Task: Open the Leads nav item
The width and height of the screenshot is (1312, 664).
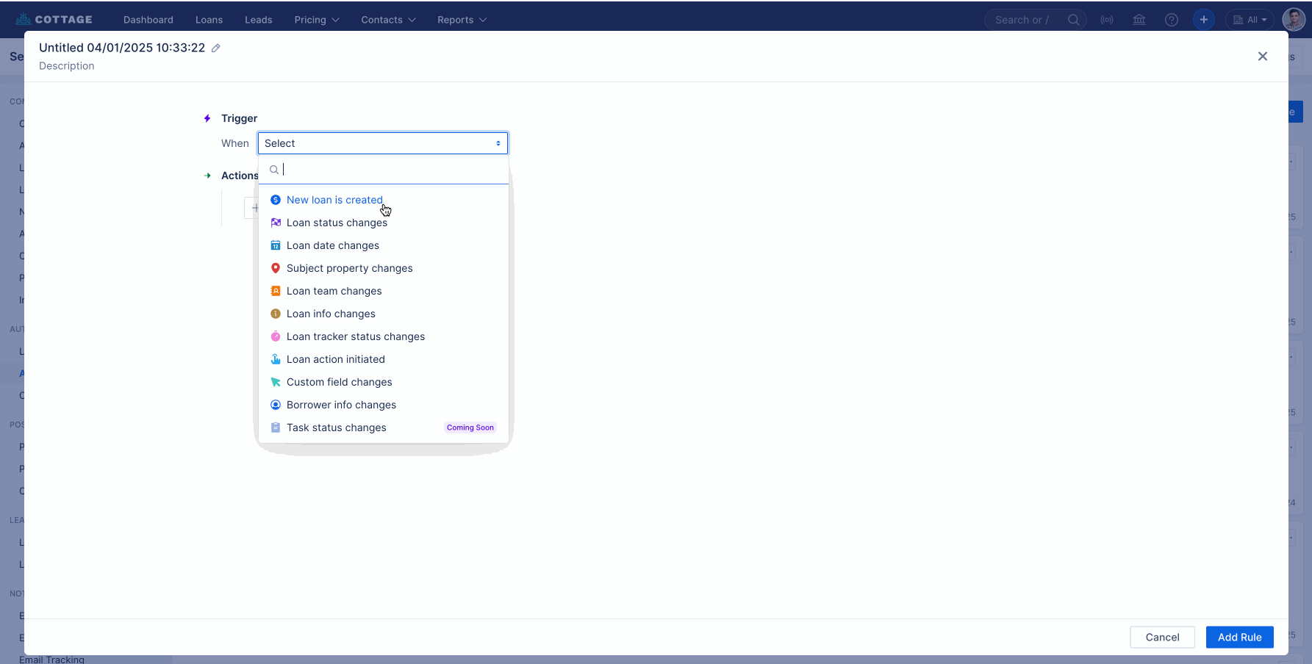Action: [259, 20]
